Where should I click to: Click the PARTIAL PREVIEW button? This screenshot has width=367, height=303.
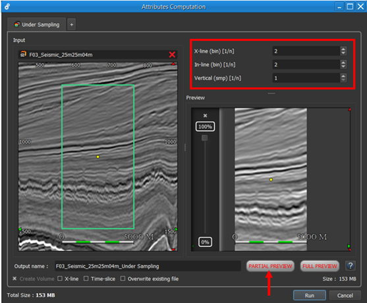point(270,266)
